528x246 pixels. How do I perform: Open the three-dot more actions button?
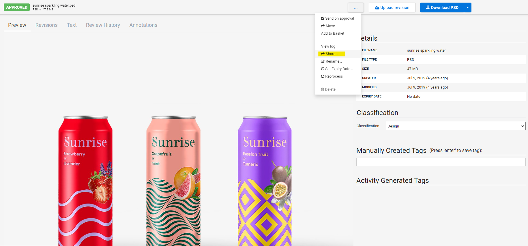pos(356,7)
